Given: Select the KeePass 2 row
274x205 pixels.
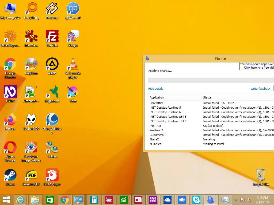Looking at the screenshot, I should 211,130.
